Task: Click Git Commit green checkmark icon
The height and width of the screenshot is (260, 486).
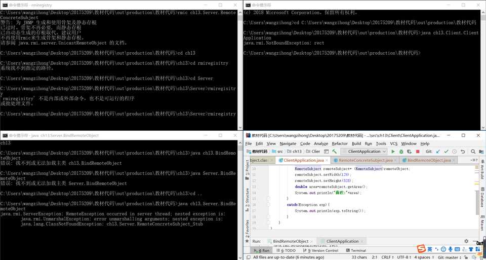Action: point(447,152)
